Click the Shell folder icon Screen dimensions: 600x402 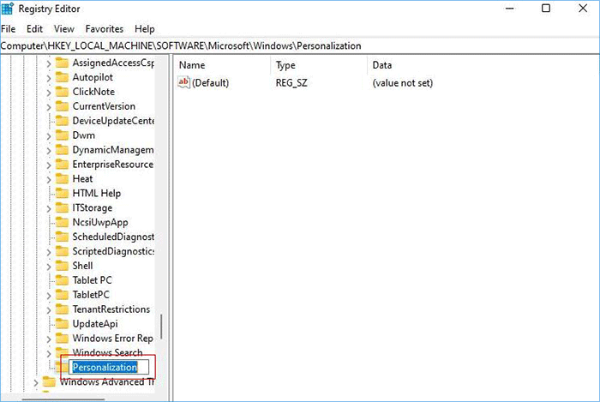click(x=62, y=266)
